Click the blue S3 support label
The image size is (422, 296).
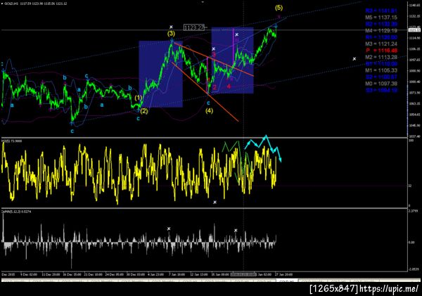click(381, 90)
